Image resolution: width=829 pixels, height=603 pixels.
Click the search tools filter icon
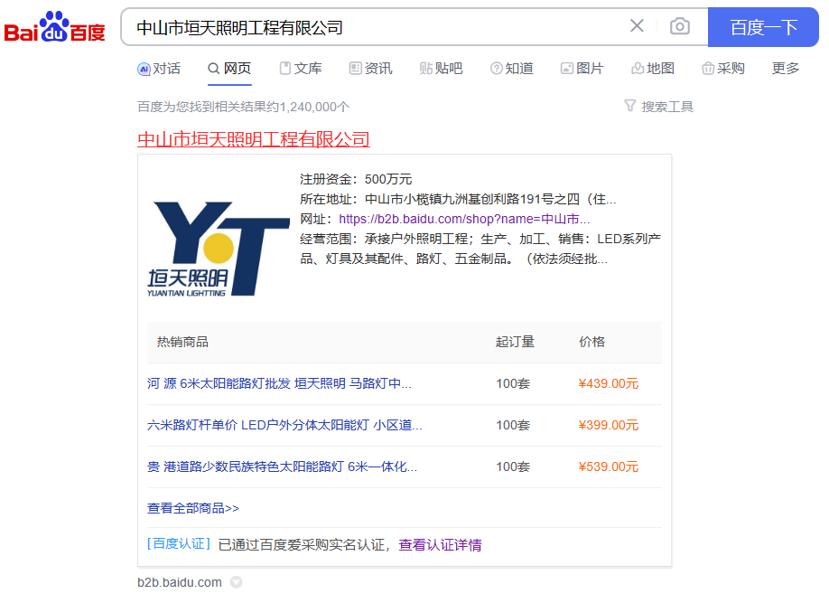click(630, 107)
